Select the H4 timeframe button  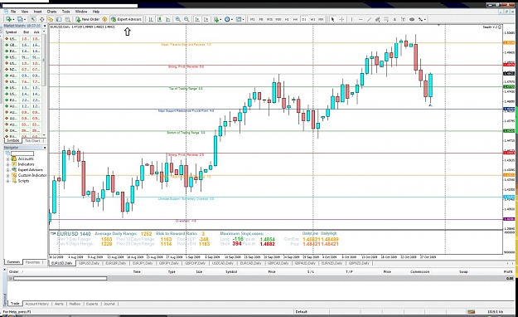(295, 20)
